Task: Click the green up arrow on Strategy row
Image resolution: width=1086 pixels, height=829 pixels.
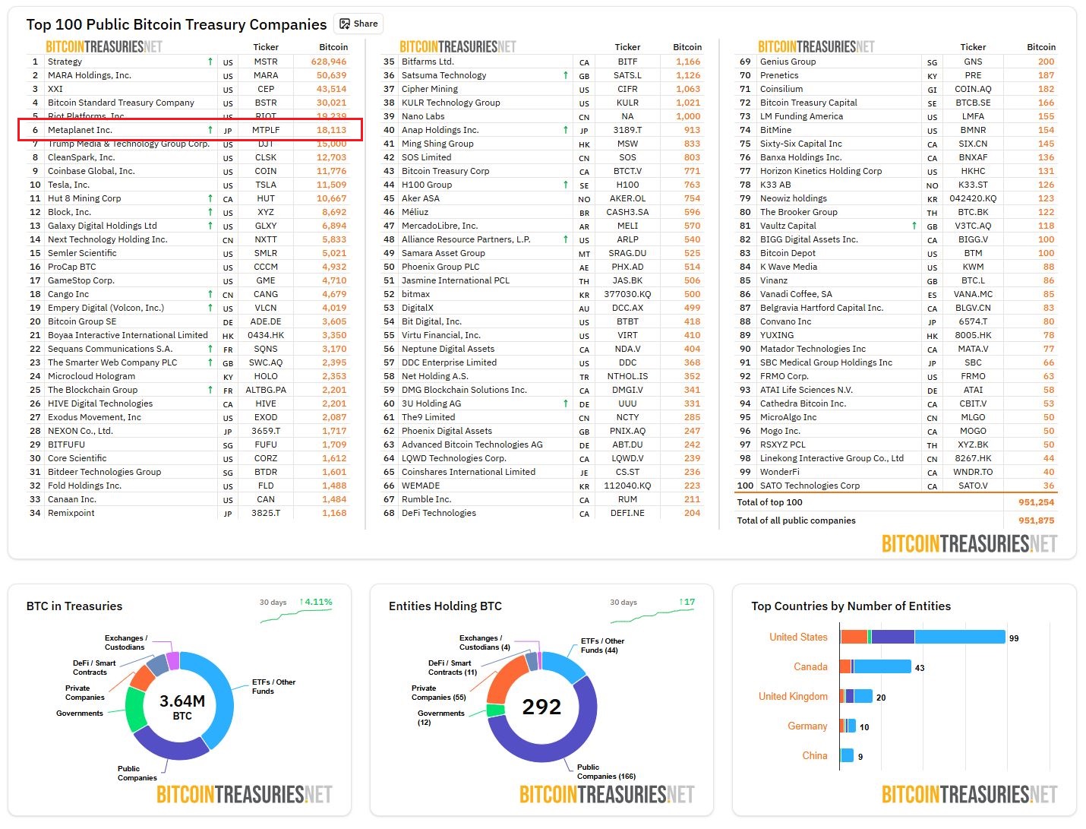Action: pyautogui.click(x=210, y=62)
